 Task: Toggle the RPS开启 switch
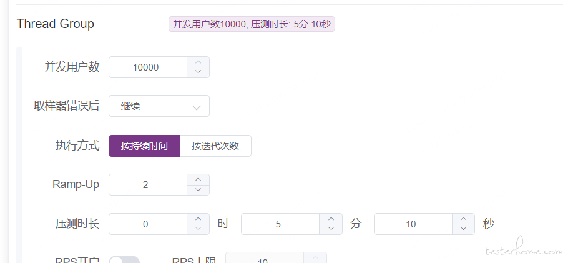124,259
